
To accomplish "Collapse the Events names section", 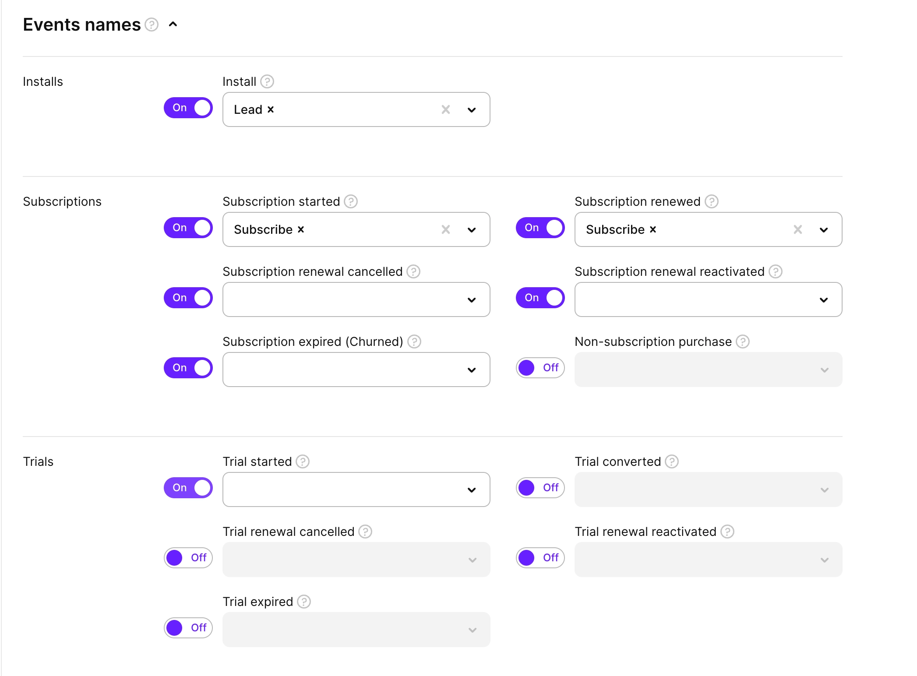I will click(x=173, y=25).
